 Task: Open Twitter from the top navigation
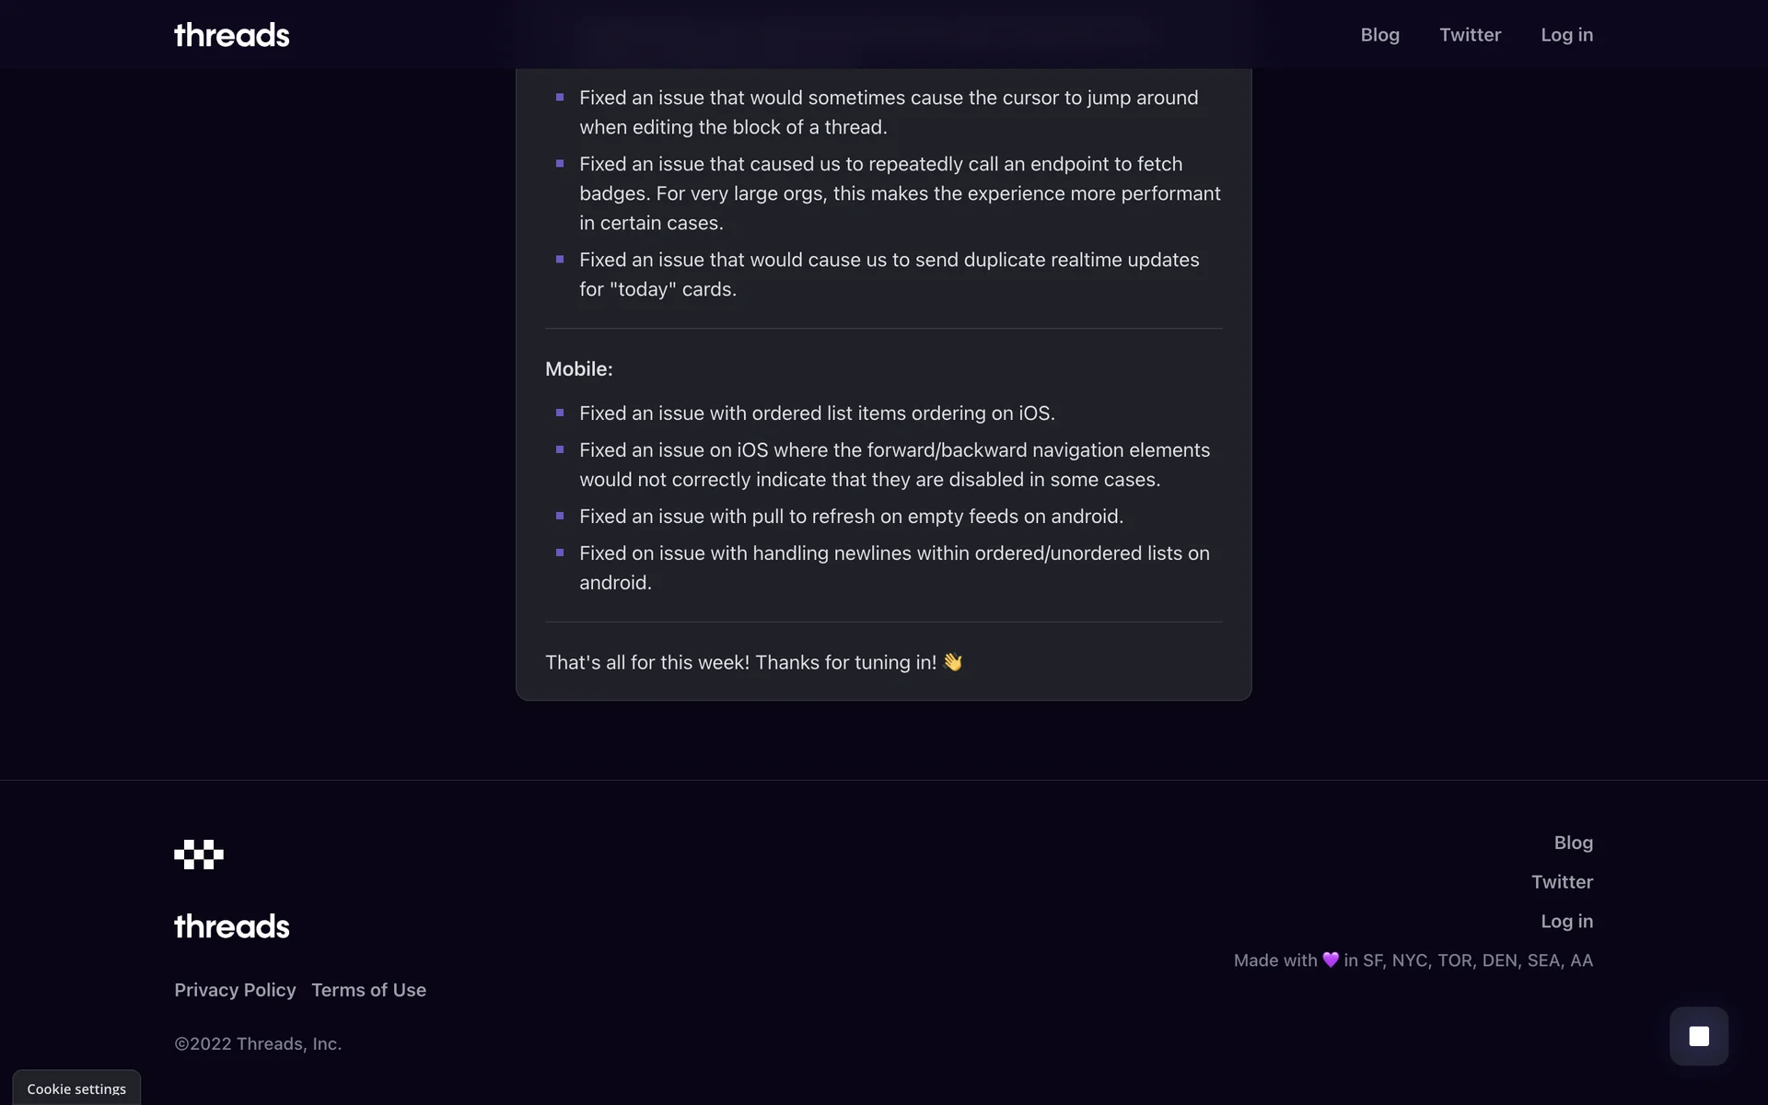[1470, 35]
